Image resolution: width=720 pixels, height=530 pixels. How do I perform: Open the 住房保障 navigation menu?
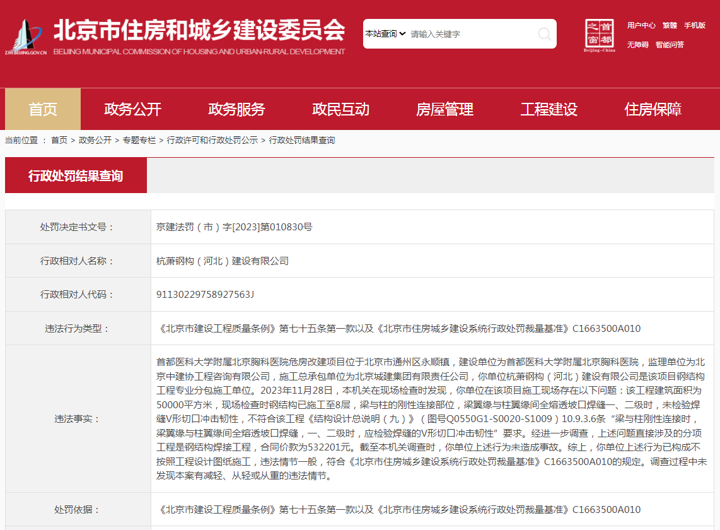(653, 109)
